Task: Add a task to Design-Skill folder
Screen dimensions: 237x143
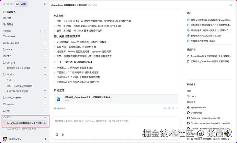Action: 45,43
